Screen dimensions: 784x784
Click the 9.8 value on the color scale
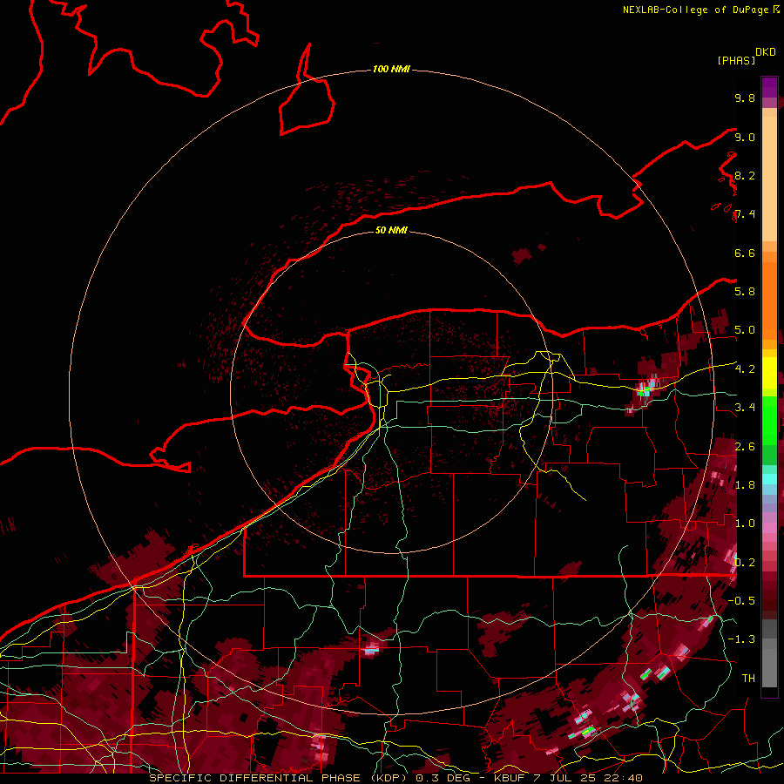click(745, 98)
